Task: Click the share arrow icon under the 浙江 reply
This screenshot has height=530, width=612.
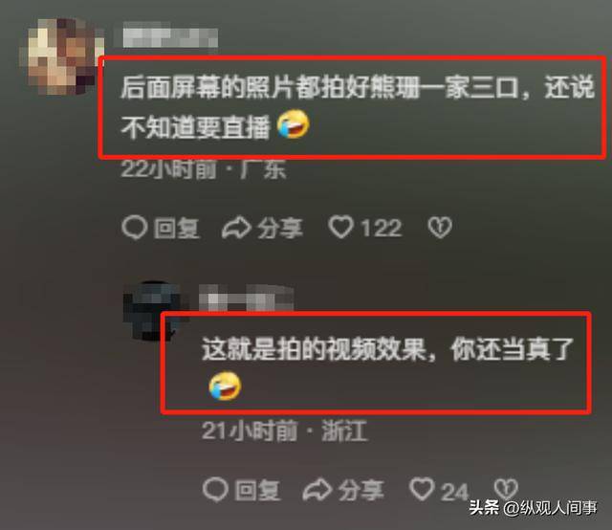Action: (317, 490)
